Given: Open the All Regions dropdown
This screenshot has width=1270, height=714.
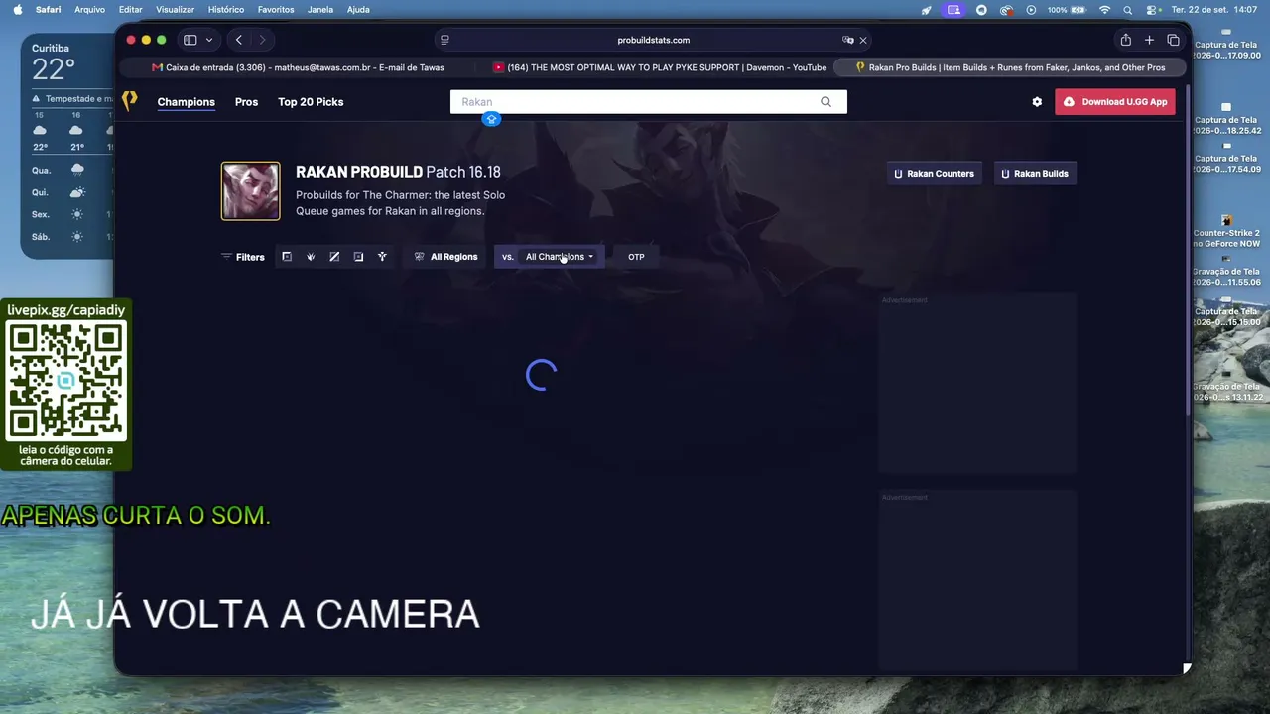Looking at the screenshot, I should [x=445, y=257].
